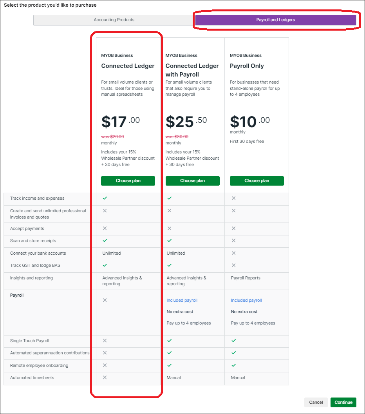365x414 pixels.
Task: Click Payroll Only's green tick for Single Touch Payroll
Action: 233,341
